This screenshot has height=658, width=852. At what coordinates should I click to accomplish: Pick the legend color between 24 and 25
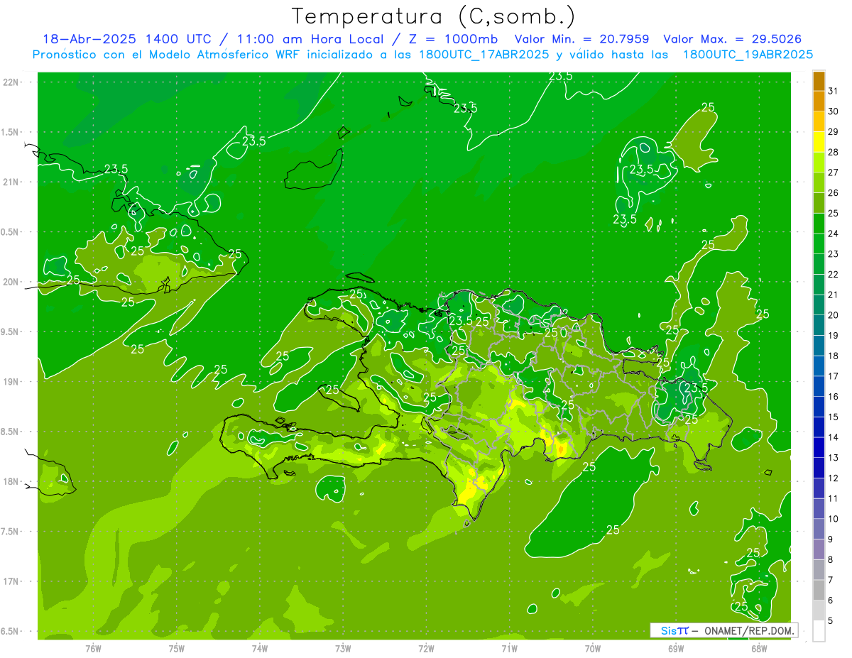(819, 223)
